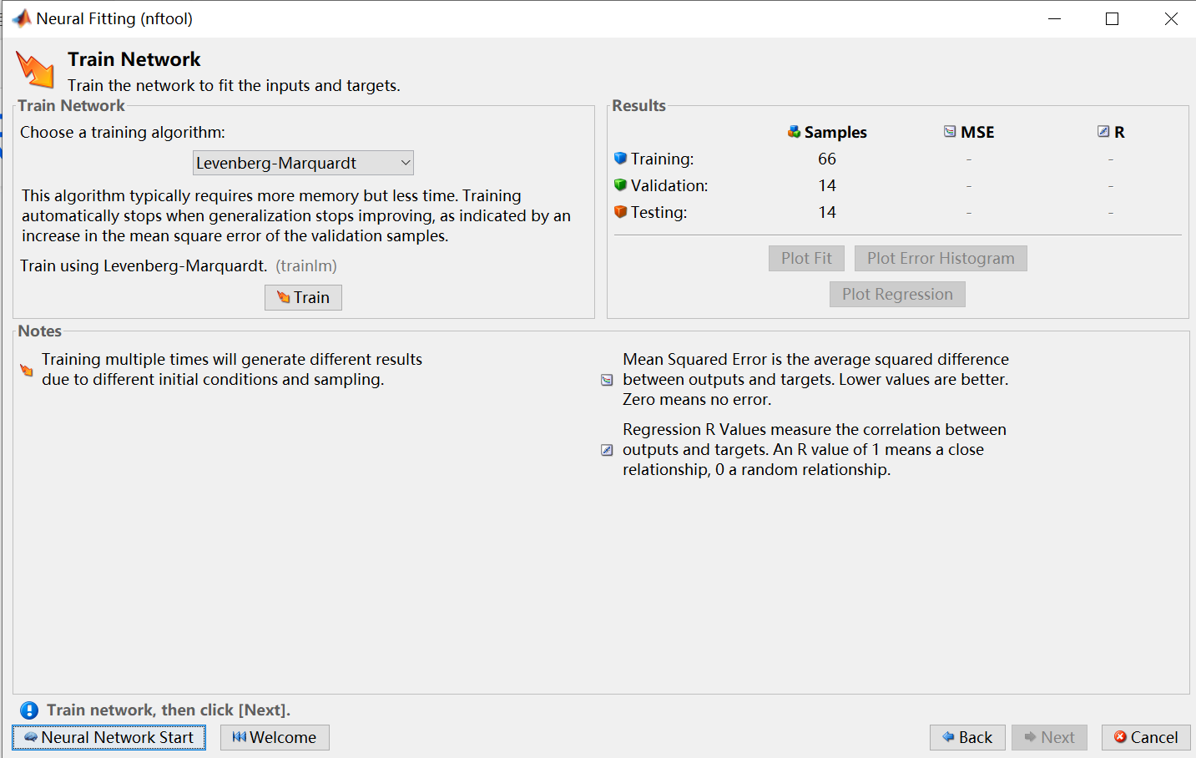Click the MATLAB logo in the title bar
Screen dimensions: 1196x758
[x=22, y=18]
